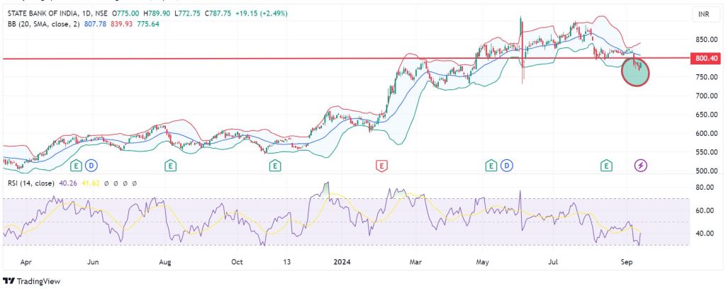Click the second blue D dividend marker near May 2024
Image resolution: width=726 pixels, height=291 pixels.
(x=507, y=165)
